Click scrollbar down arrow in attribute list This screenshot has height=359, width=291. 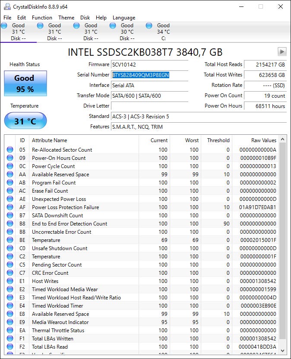click(x=282, y=350)
